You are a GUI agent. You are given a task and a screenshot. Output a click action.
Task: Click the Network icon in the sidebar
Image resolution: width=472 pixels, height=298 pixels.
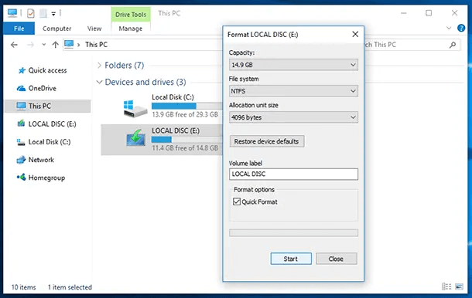(x=21, y=160)
